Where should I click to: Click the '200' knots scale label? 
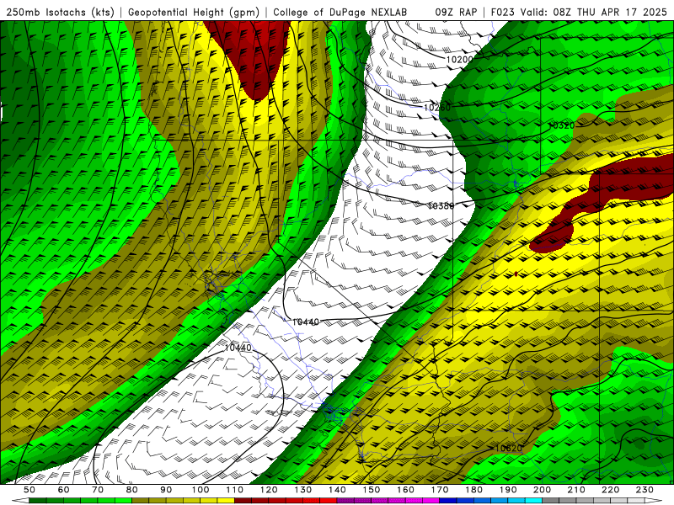pyautogui.click(x=542, y=490)
